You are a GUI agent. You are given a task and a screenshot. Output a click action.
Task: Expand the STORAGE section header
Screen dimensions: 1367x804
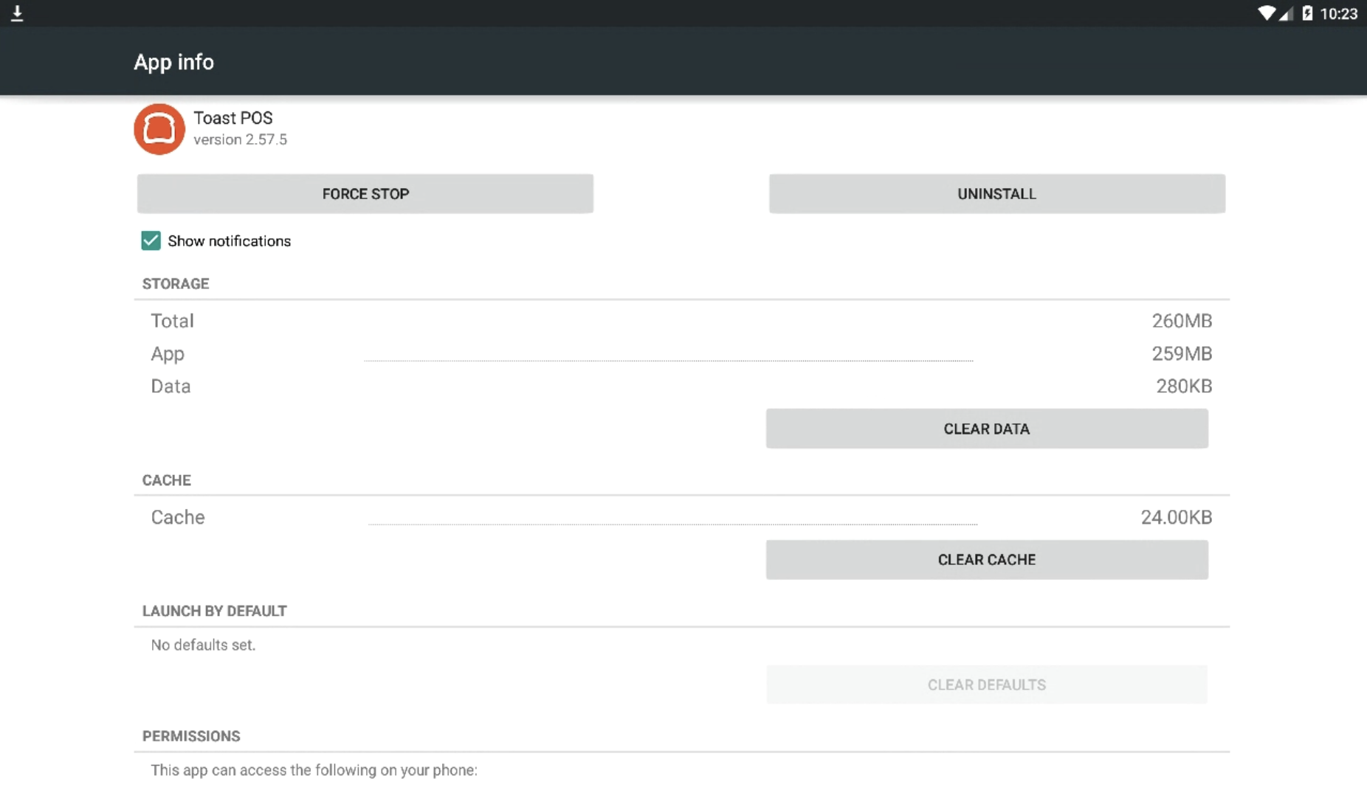click(x=175, y=283)
